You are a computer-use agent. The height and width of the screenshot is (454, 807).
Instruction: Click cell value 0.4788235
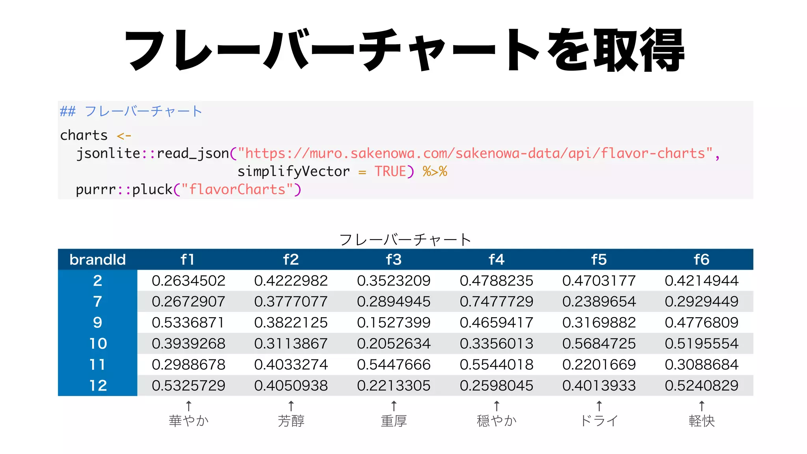point(496,281)
